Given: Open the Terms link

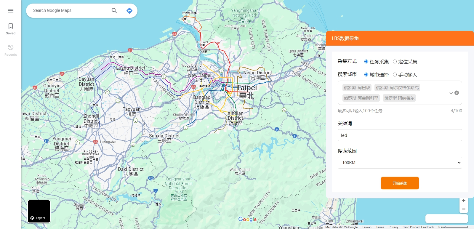Looking at the screenshot, I should [380, 227].
